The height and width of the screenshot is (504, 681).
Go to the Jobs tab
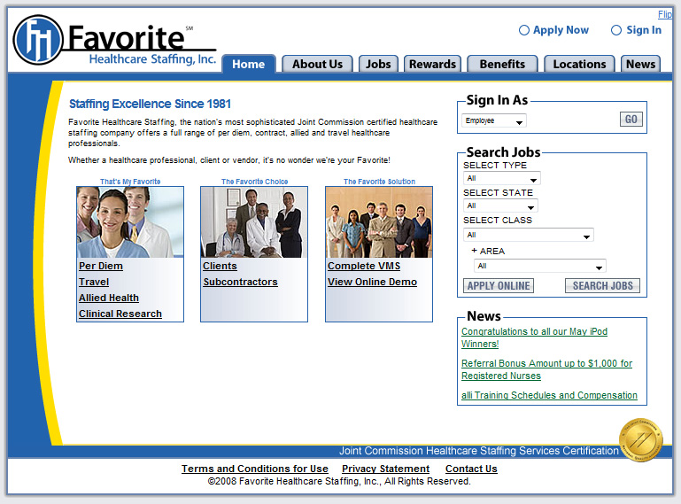click(378, 64)
